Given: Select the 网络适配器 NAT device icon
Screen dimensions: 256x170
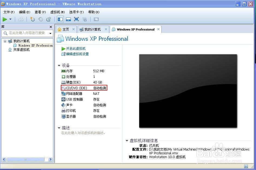Looking at the screenshot, I should pos(63,94).
